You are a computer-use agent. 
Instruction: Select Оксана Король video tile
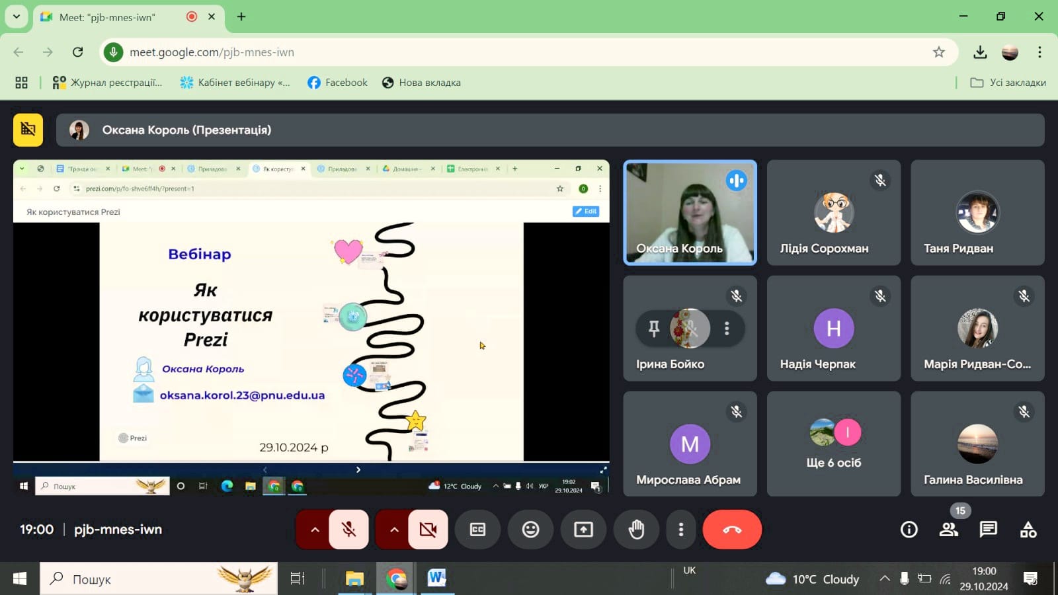click(690, 213)
